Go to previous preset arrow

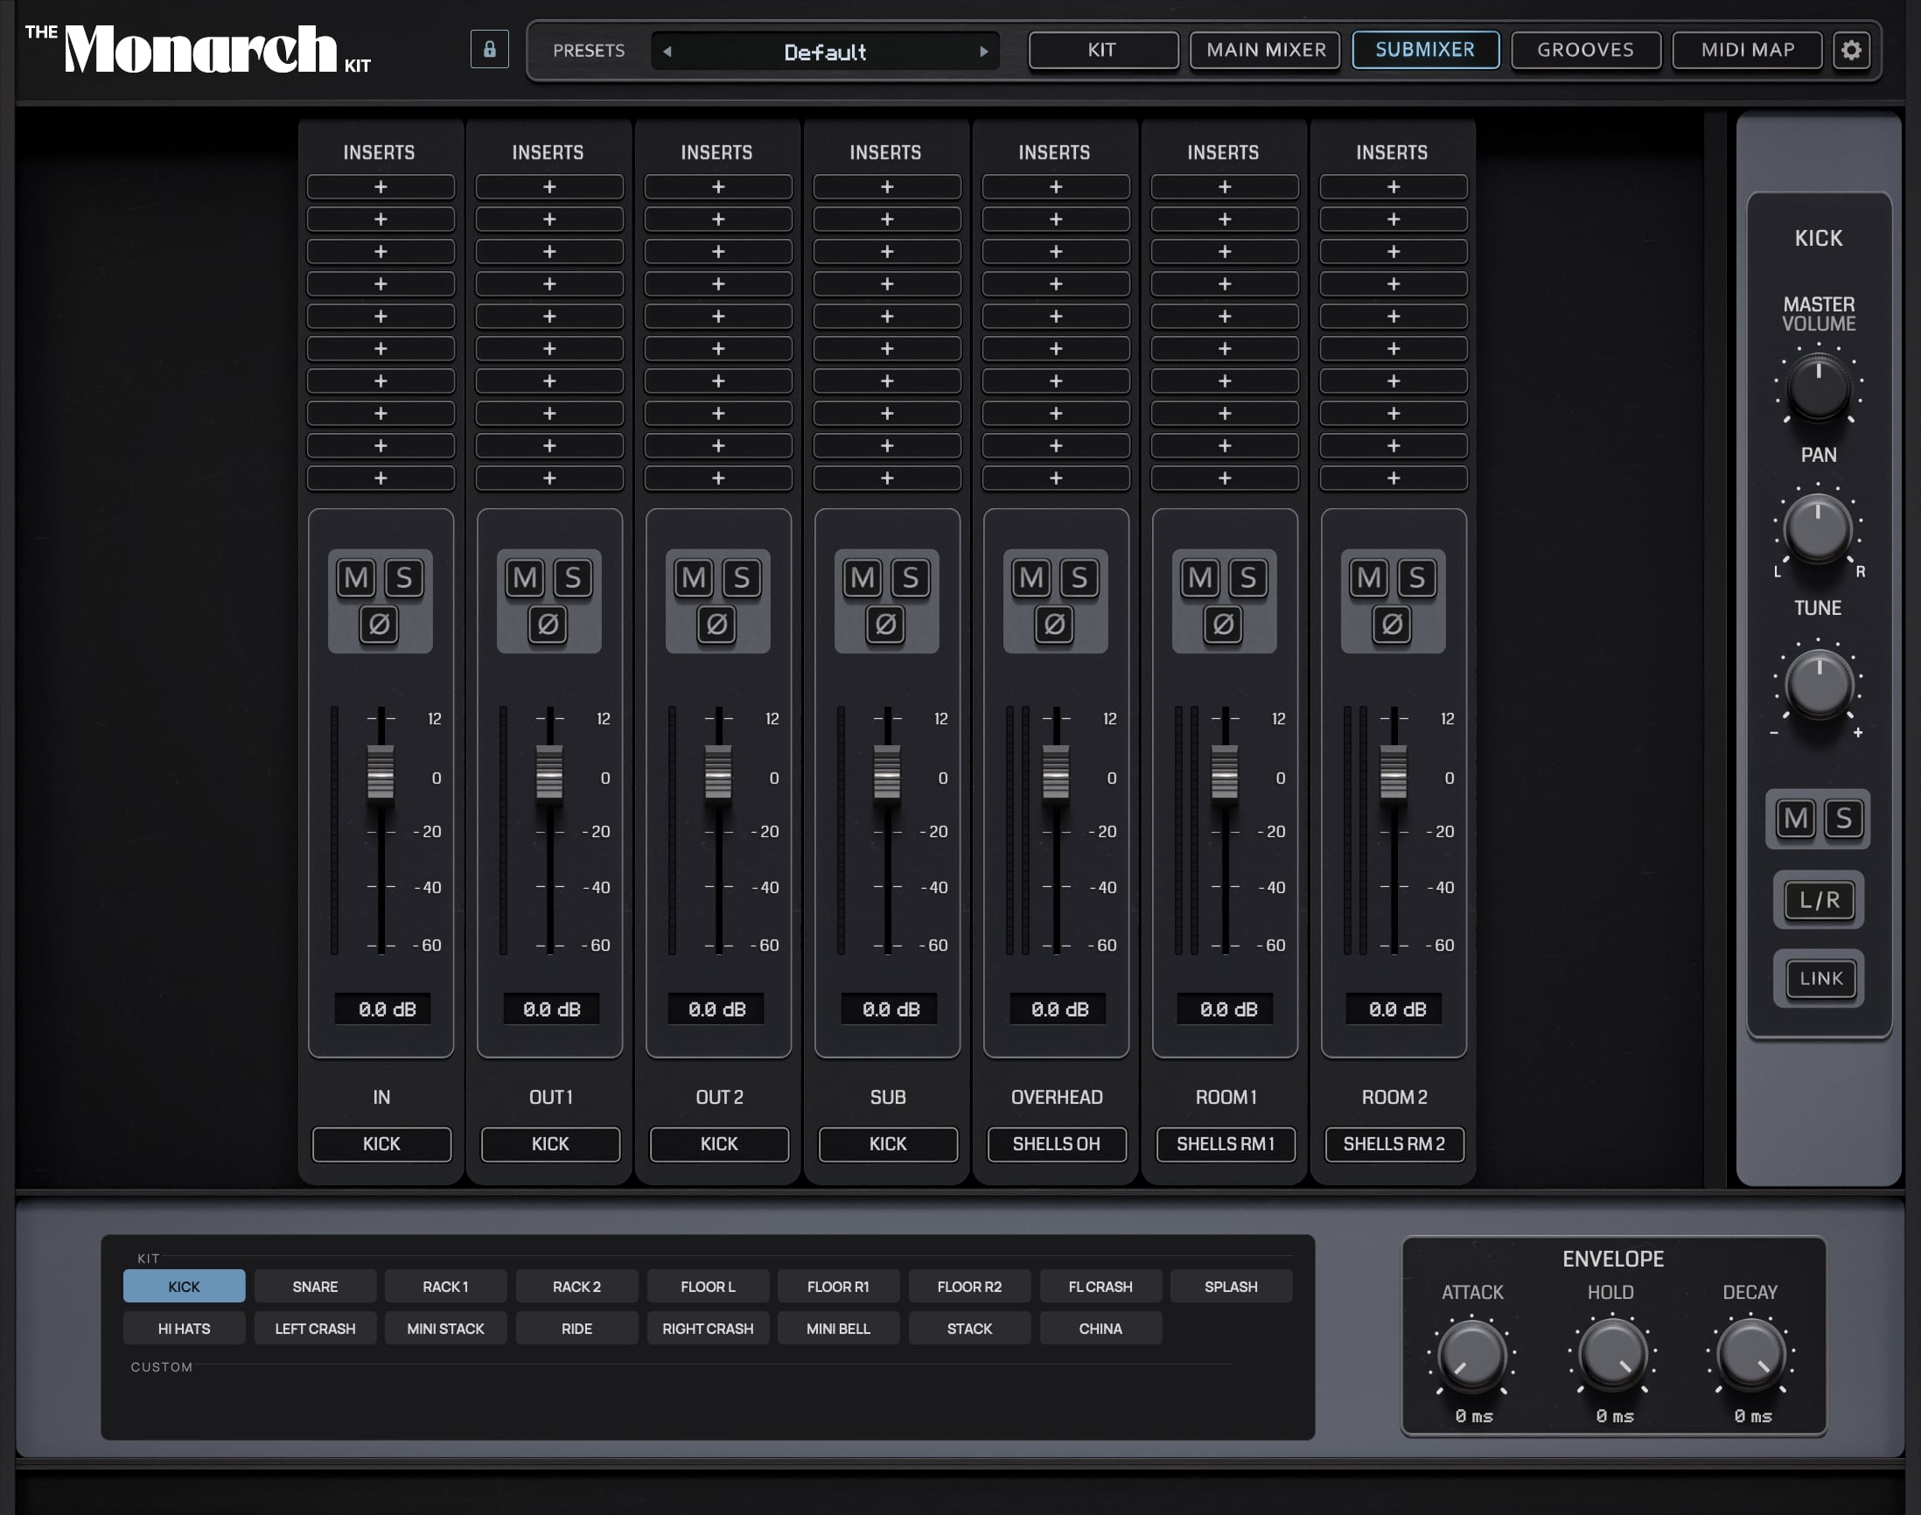point(667,52)
